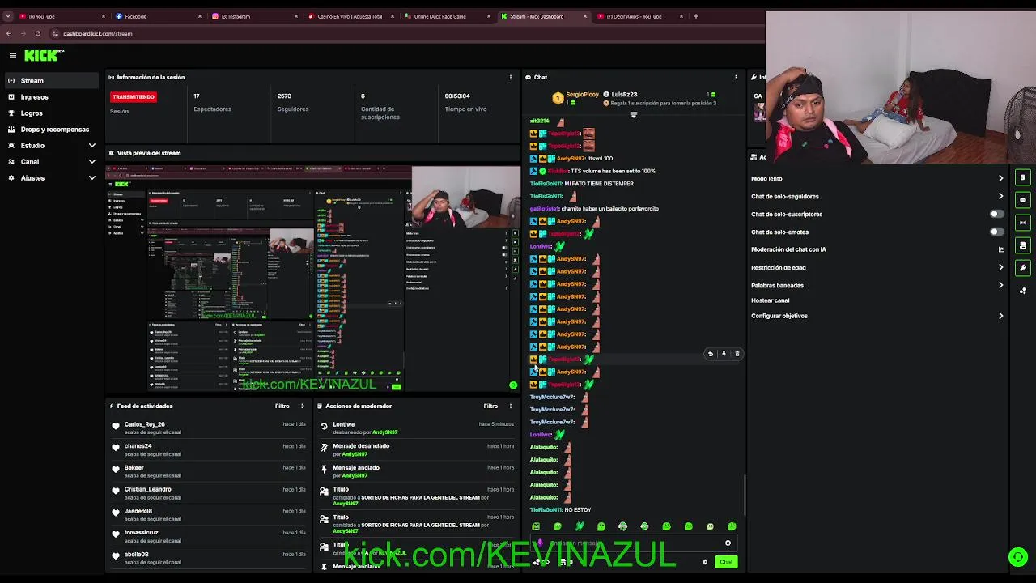Open moderator actions three-dot options
Screen dimensions: 1036x583
click(x=510, y=406)
